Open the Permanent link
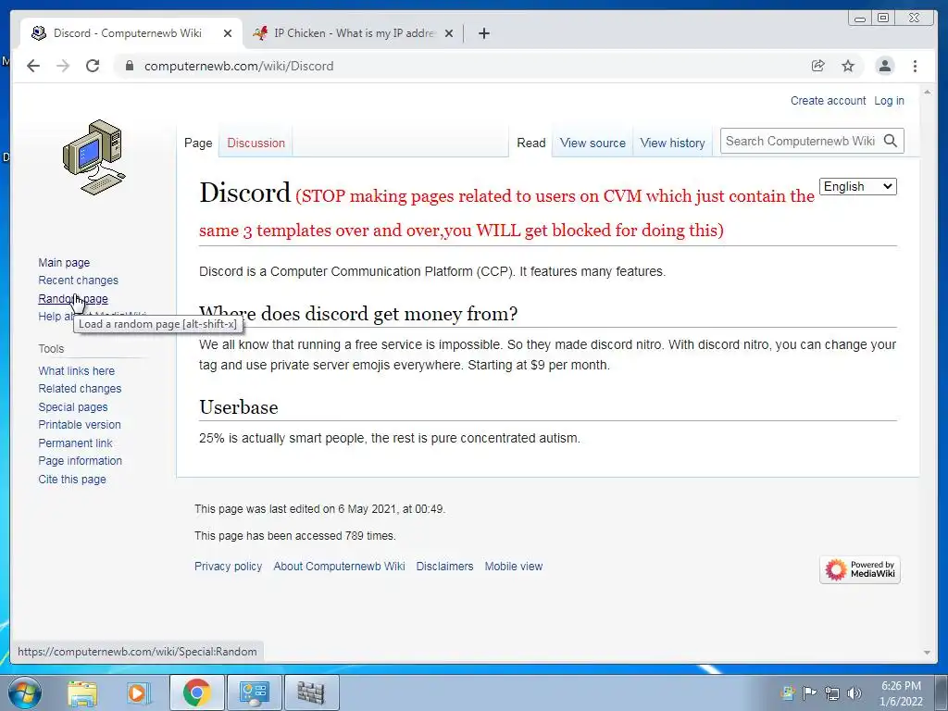Screen dimensions: 948x711 75,443
